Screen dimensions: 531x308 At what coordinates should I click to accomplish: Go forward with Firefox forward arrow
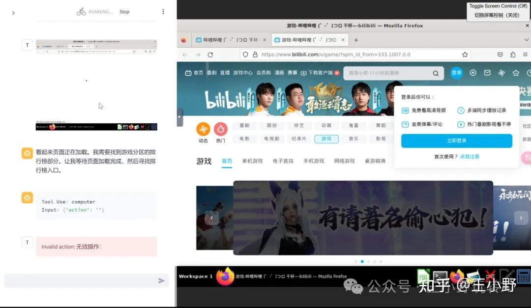(198, 55)
